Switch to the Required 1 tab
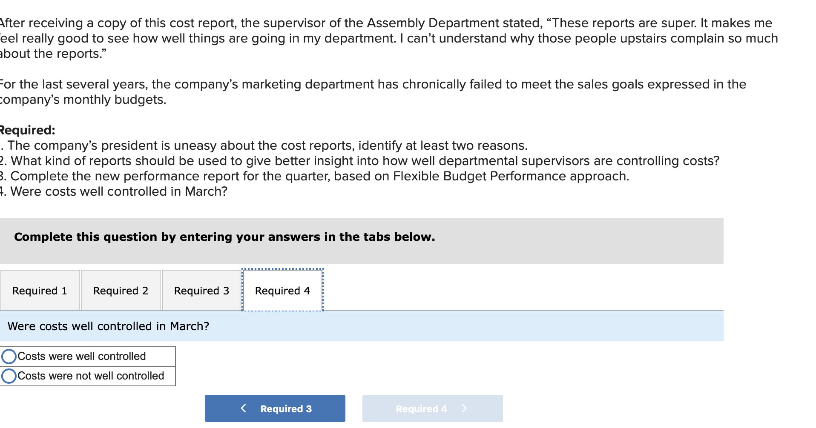The image size is (816, 428). point(40,290)
